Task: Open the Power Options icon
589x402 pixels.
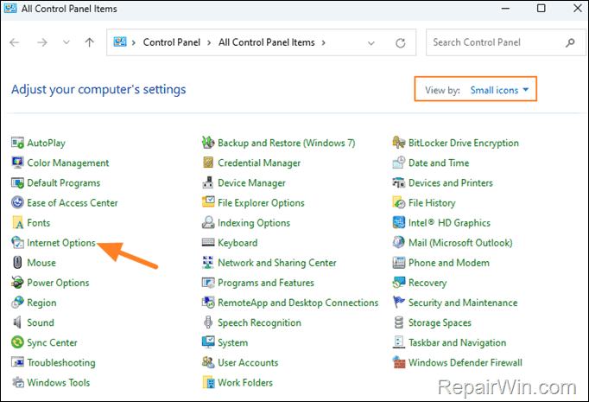Action: point(17,283)
